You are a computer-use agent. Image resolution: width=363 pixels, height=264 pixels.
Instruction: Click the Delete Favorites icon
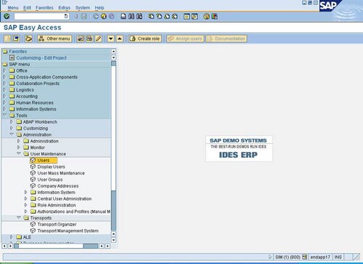89,39
